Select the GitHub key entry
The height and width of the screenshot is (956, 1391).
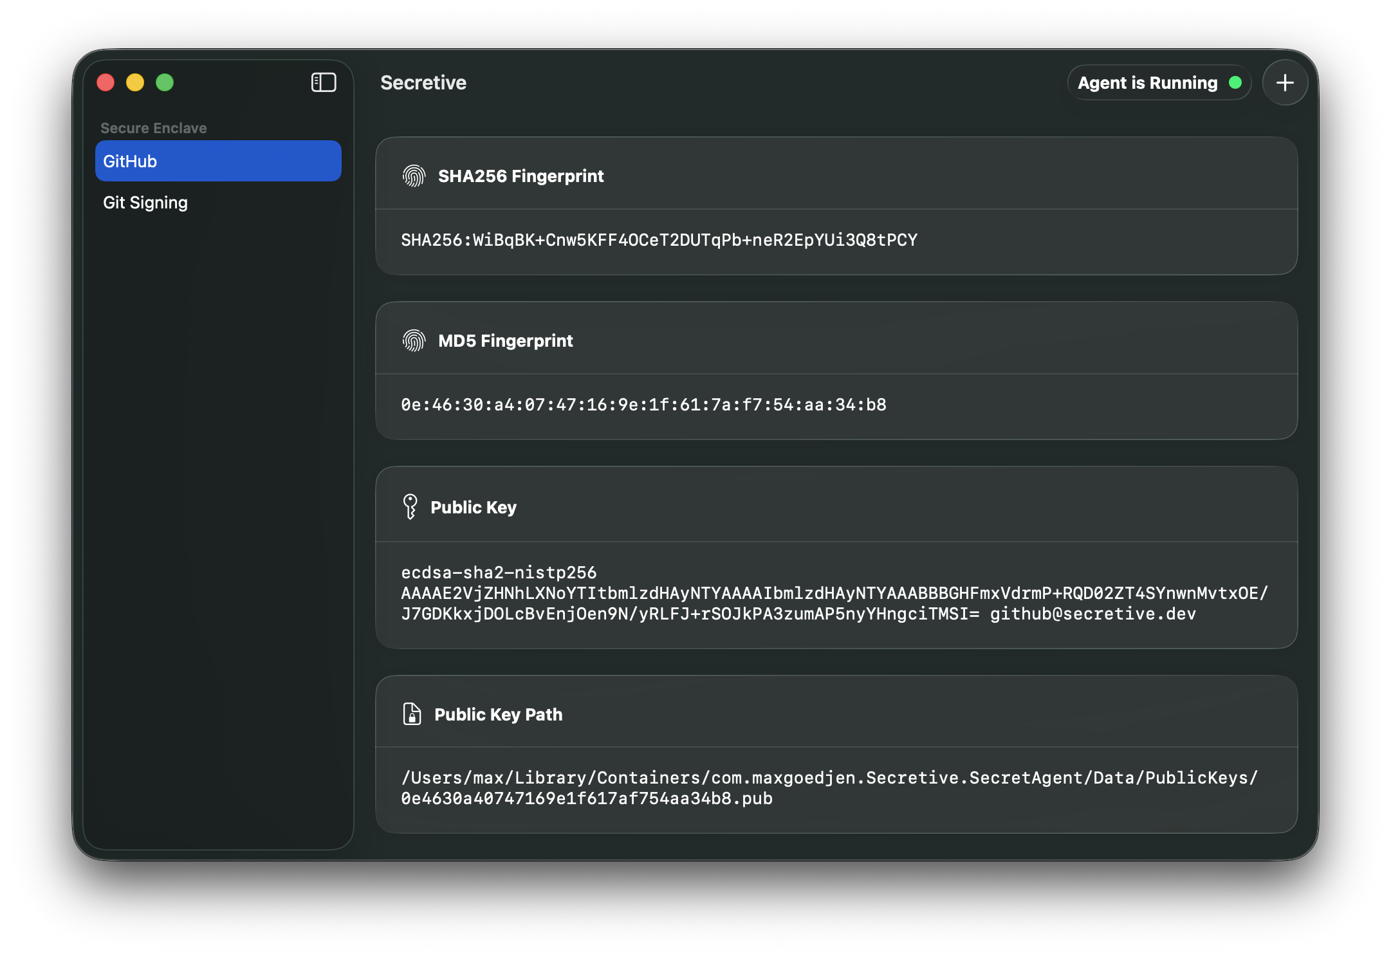click(218, 161)
